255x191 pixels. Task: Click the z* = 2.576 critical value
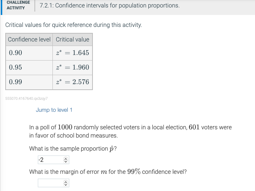72,82
